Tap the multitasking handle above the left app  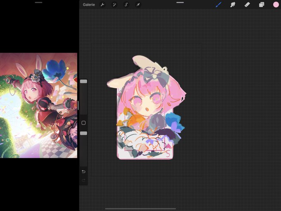click(38, 2)
